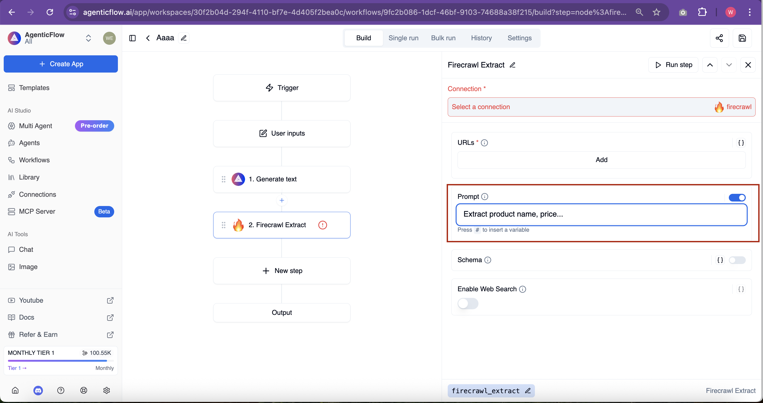Switch URLs field to variable braces mode
This screenshot has width=763, height=403.
741,143
